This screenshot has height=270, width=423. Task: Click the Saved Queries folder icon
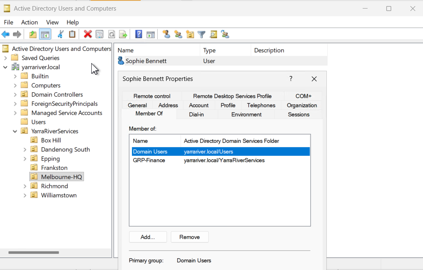pyautogui.click(x=15, y=58)
